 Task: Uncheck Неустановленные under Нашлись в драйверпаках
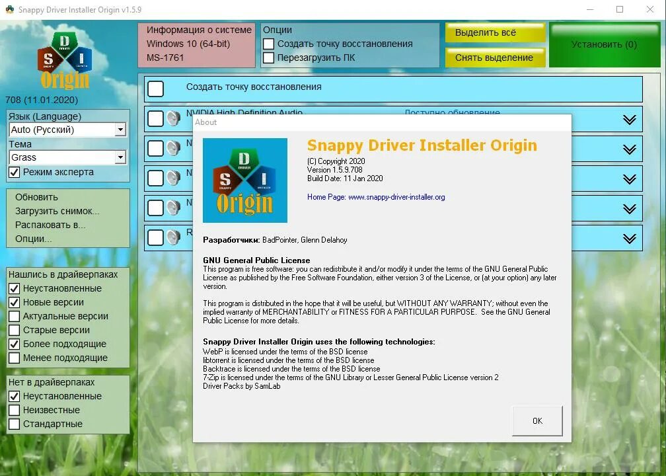tap(15, 288)
